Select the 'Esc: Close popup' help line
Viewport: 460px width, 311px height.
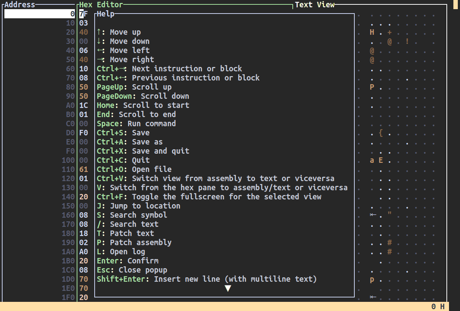[132, 270]
